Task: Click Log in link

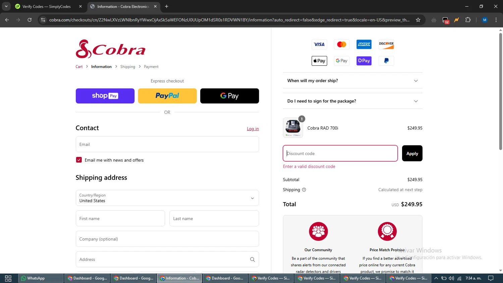Action: point(253,129)
